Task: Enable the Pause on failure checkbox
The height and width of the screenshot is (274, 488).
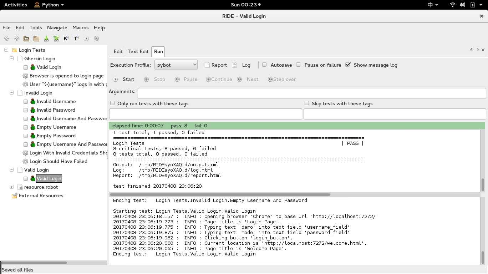Action: (298, 65)
